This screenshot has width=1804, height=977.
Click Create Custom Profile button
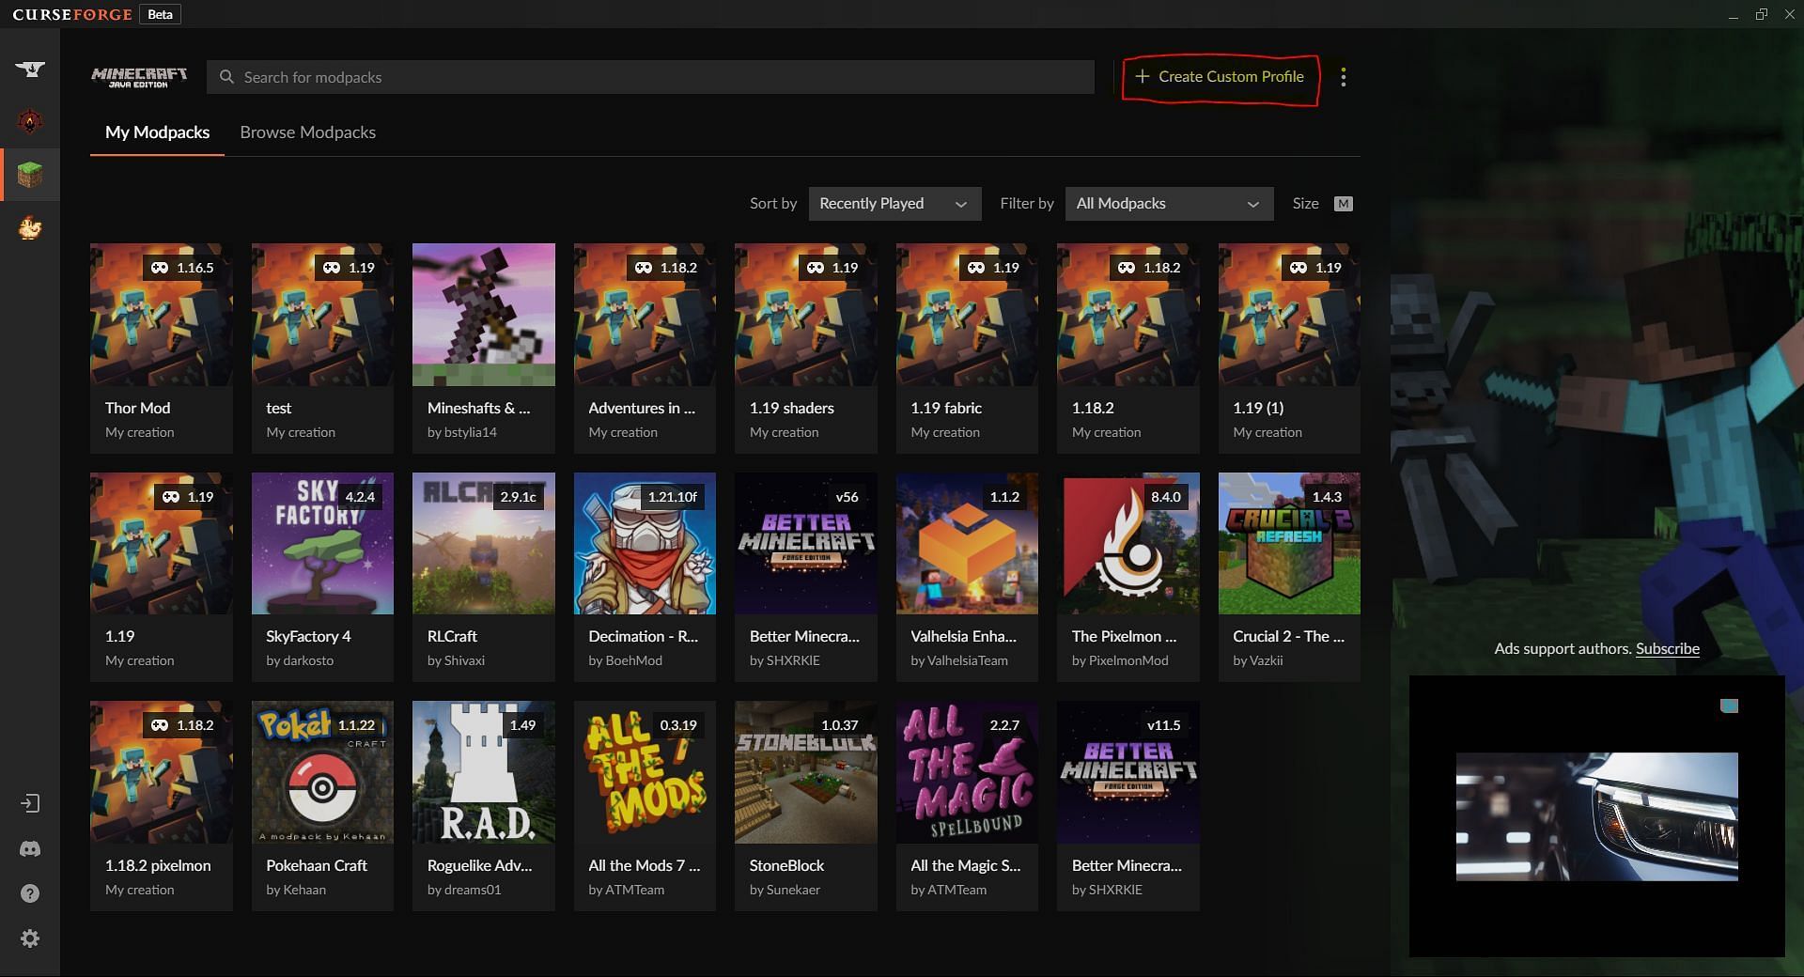1220,77
